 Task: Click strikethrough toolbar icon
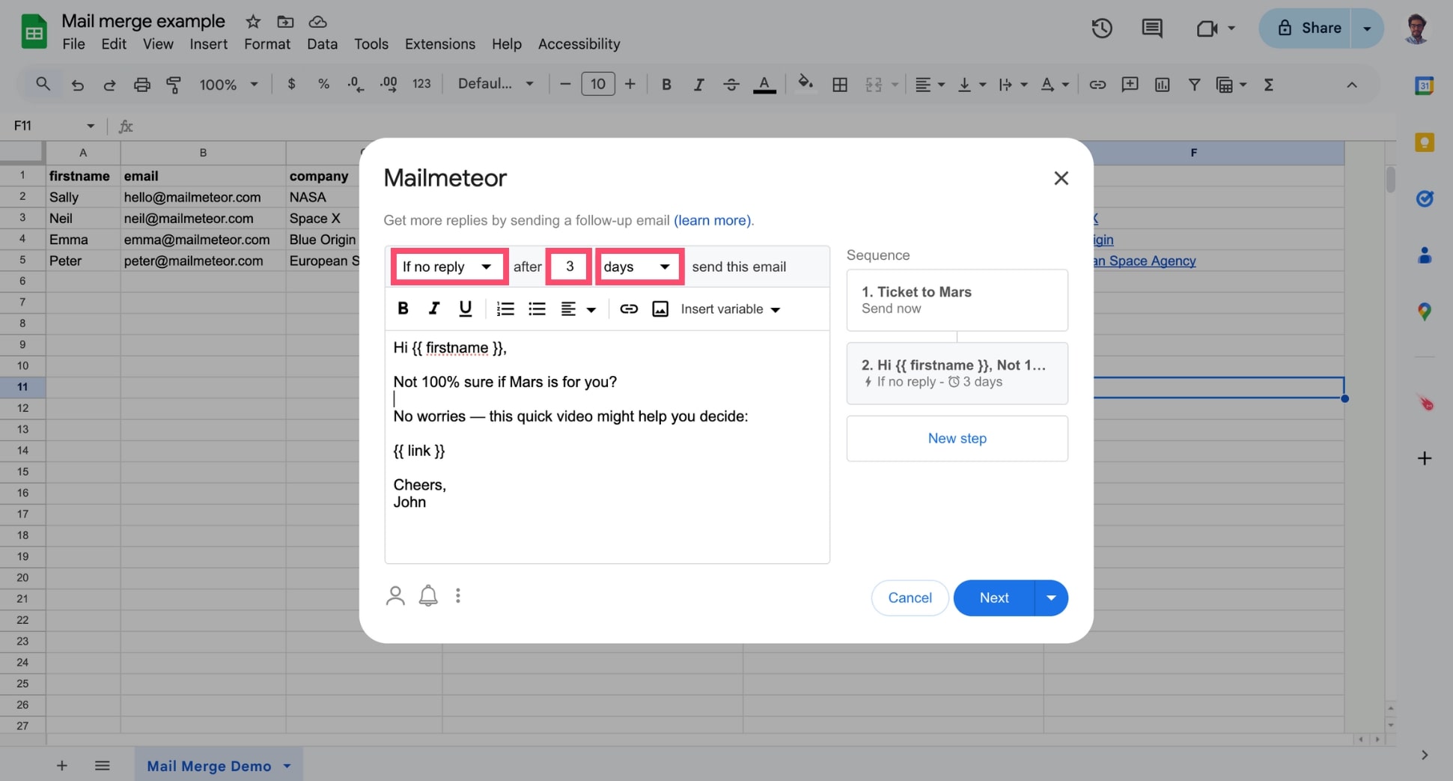click(731, 85)
